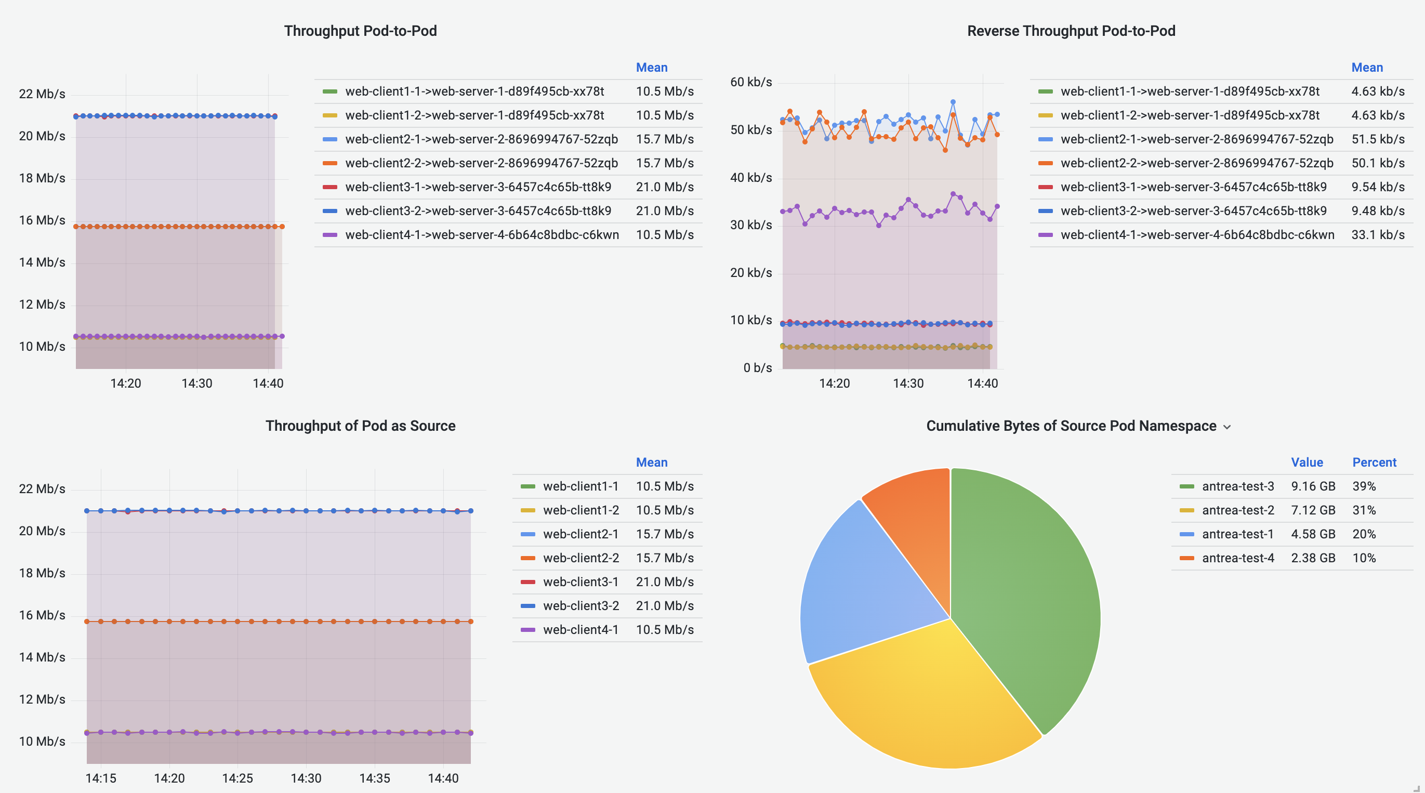The width and height of the screenshot is (1425, 793).
Task: Click green swatch of web-client1-1 in Reverse Throughput legend
Action: pyautogui.click(x=1046, y=91)
